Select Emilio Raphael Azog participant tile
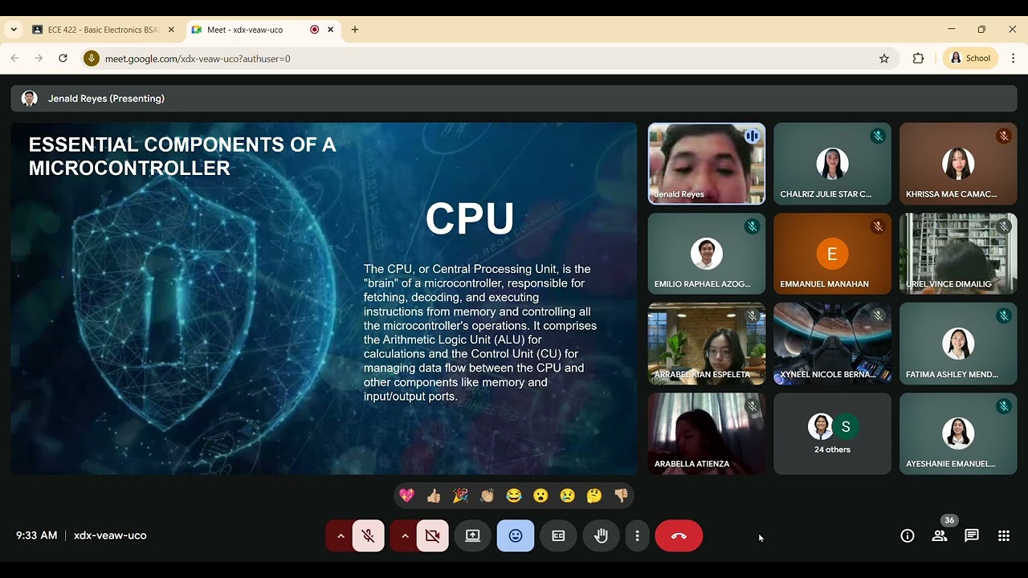The width and height of the screenshot is (1028, 578). point(707,254)
